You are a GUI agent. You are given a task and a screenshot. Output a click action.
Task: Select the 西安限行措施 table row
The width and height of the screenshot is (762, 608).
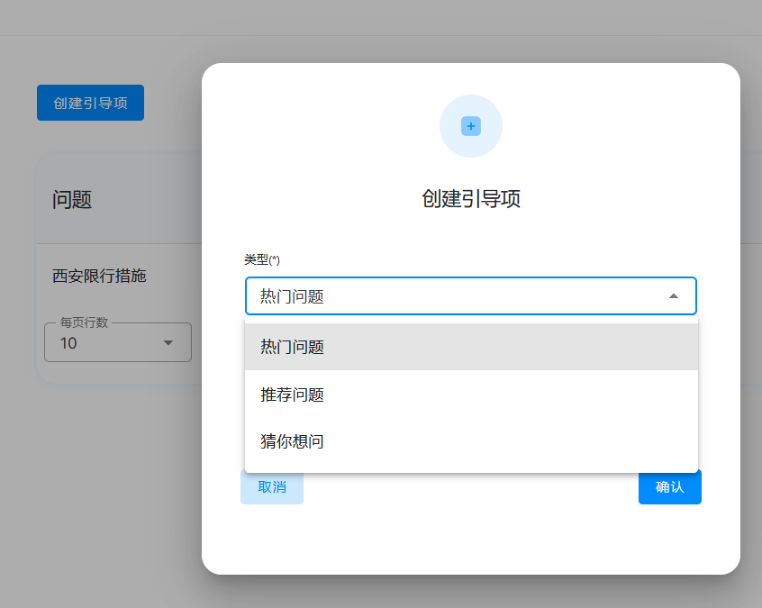click(99, 277)
